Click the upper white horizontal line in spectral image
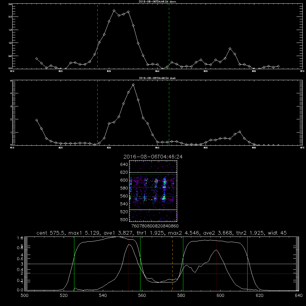The width and height of the screenshot is (306, 306). [x=153, y=173]
